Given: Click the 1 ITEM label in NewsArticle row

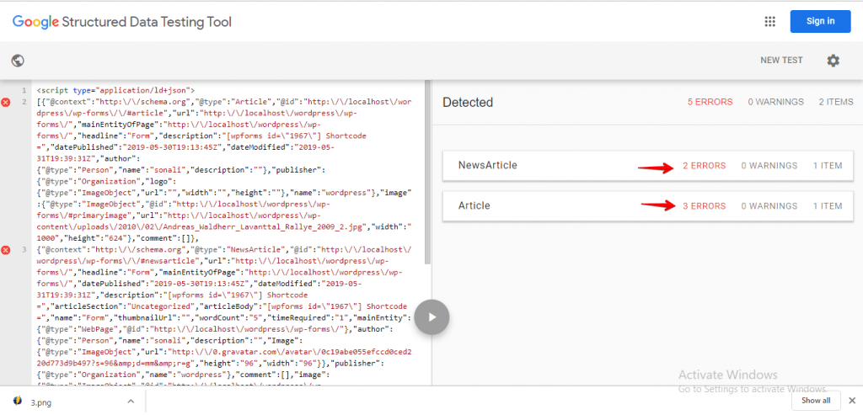Looking at the screenshot, I should coord(828,166).
